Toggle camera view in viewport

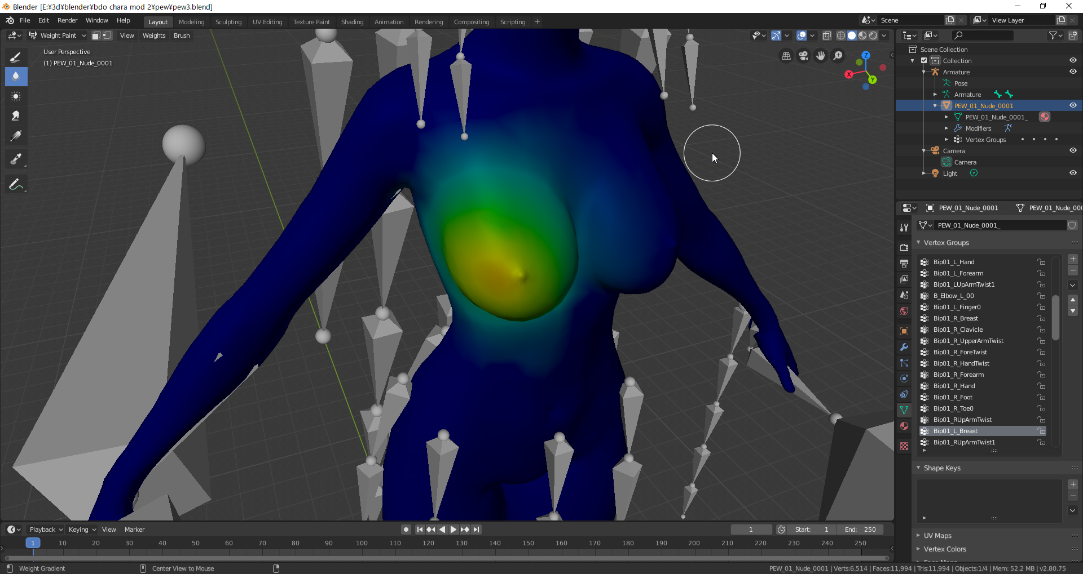pyautogui.click(x=803, y=56)
